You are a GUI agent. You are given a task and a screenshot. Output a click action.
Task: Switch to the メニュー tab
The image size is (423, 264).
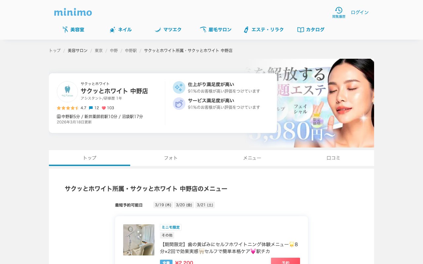[x=252, y=158]
